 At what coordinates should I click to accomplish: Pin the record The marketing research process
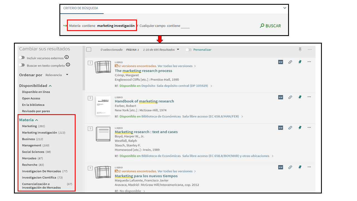(300, 62)
